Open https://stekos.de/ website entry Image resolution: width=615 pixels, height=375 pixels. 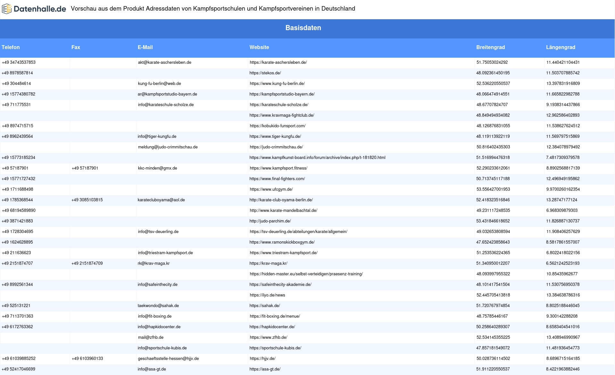pos(265,73)
